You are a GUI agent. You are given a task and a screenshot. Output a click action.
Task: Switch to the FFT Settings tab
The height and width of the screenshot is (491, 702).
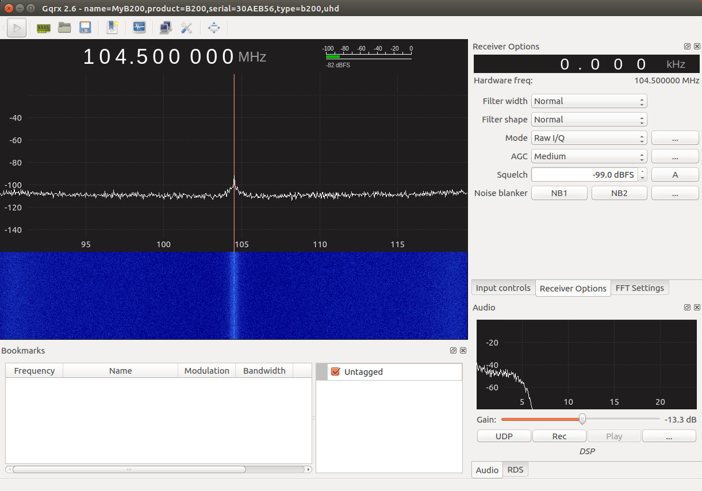pos(639,288)
